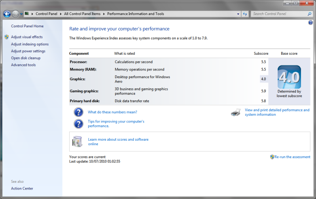Click question icon beside performance tips
316x199 pixels.
(78, 124)
